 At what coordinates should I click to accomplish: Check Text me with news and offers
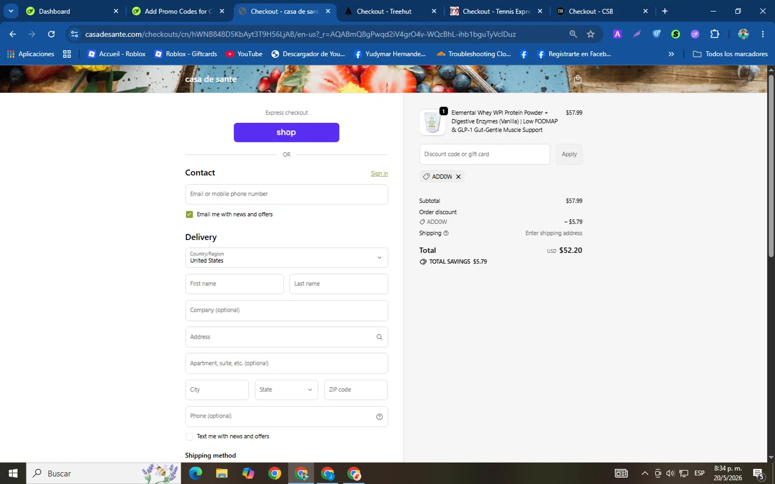coord(189,437)
